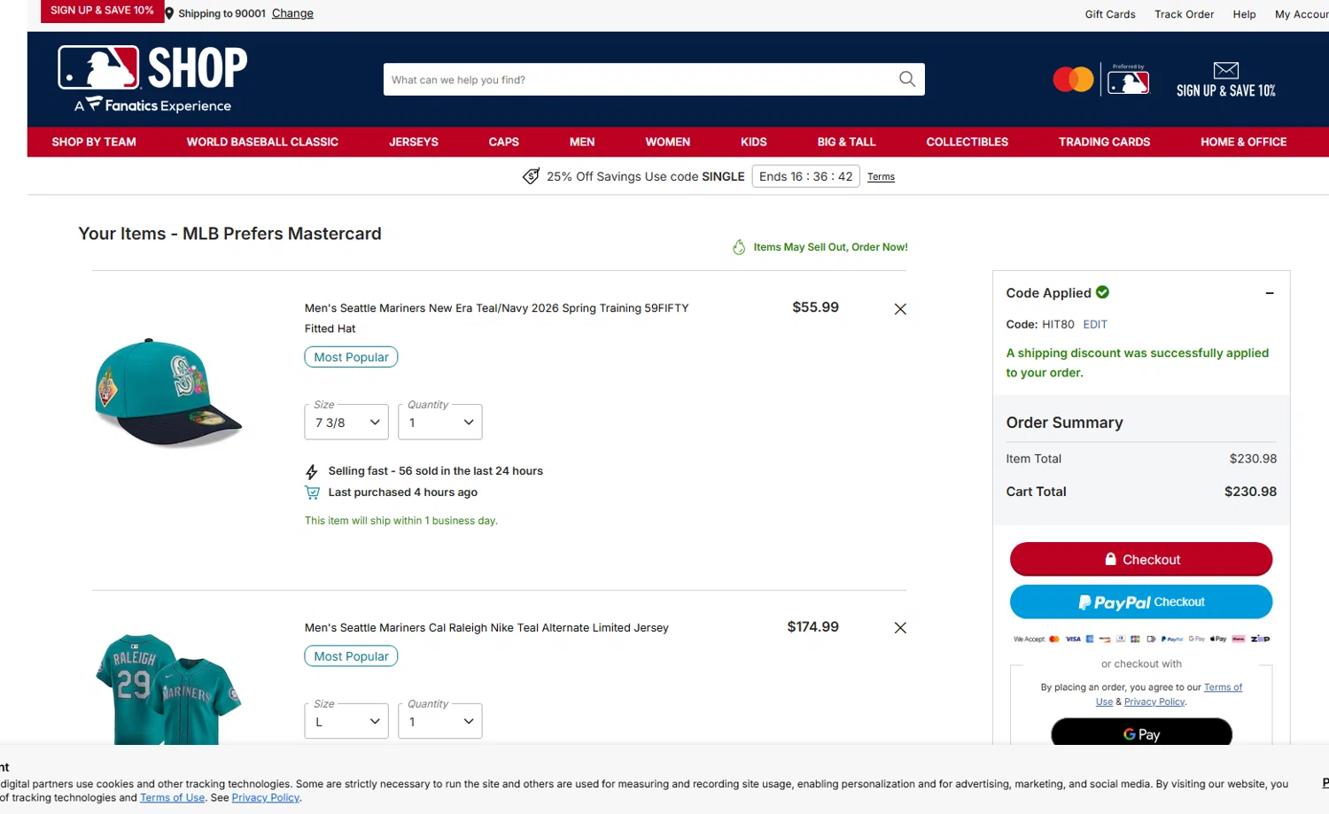Open the jersey Quantity dropdown
1329x814 pixels.
pyautogui.click(x=440, y=722)
